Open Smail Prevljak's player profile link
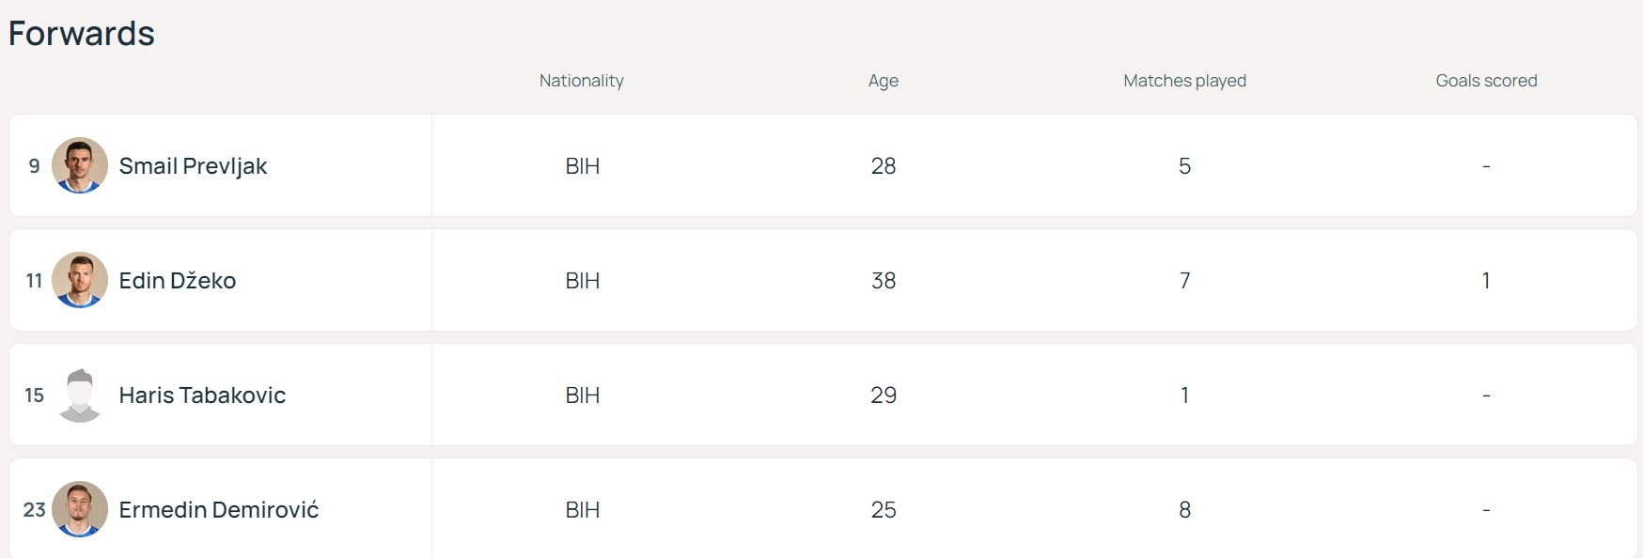The image size is (1643, 558). point(193,166)
